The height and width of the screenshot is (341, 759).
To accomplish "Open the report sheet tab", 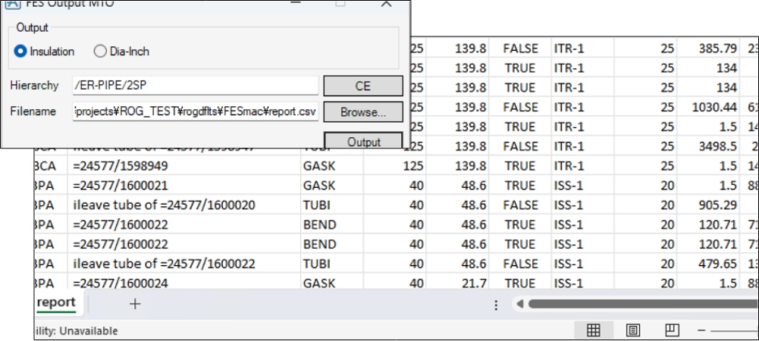I will [57, 303].
